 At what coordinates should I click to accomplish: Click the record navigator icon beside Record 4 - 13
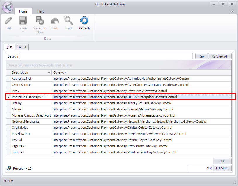[x=9, y=168]
